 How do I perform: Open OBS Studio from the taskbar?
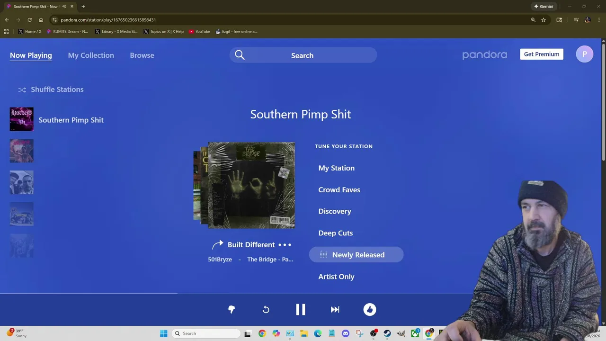[x=374, y=333]
